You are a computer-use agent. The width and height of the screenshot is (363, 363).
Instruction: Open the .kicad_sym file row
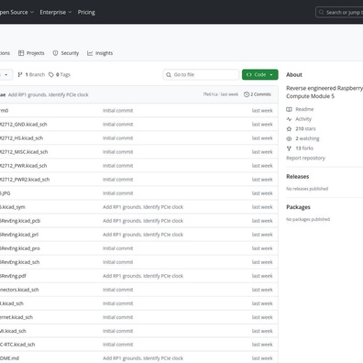pyautogui.click(x=13, y=207)
